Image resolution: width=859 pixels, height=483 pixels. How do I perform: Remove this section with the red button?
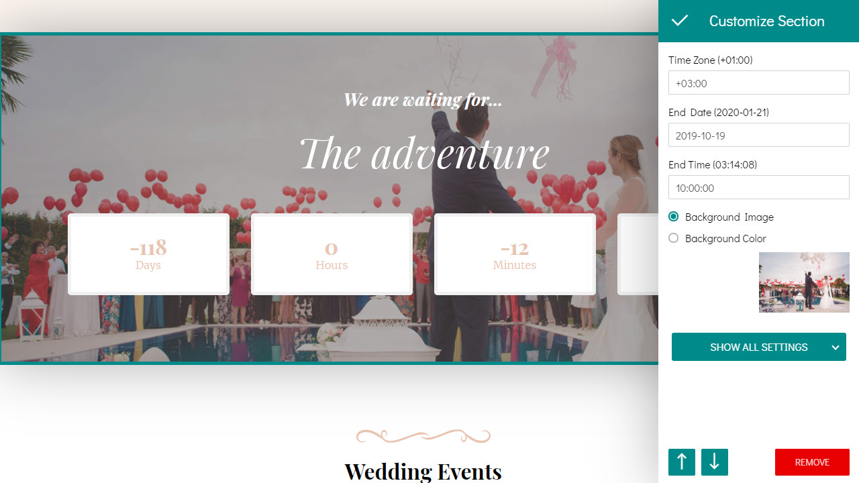click(x=812, y=462)
